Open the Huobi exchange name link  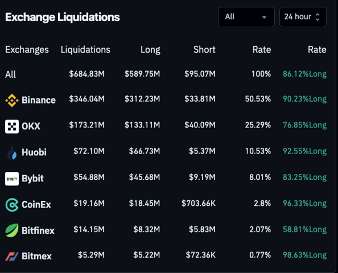pyautogui.click(x=34, y=152)
